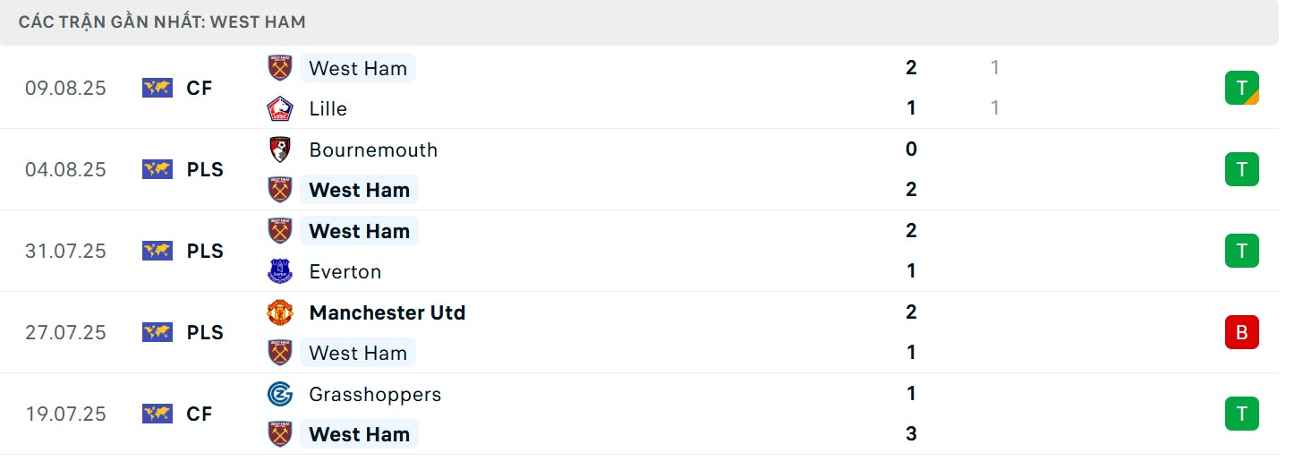This screenshot has width=1294, height=470.
Task: Open the Bournemouth team link
Action: [x=373, y=150]
